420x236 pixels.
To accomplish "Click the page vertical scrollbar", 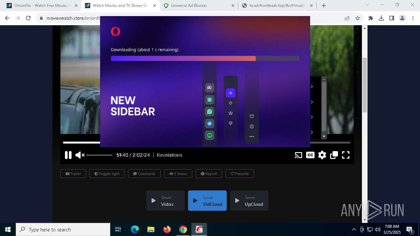I will [365, 85].
